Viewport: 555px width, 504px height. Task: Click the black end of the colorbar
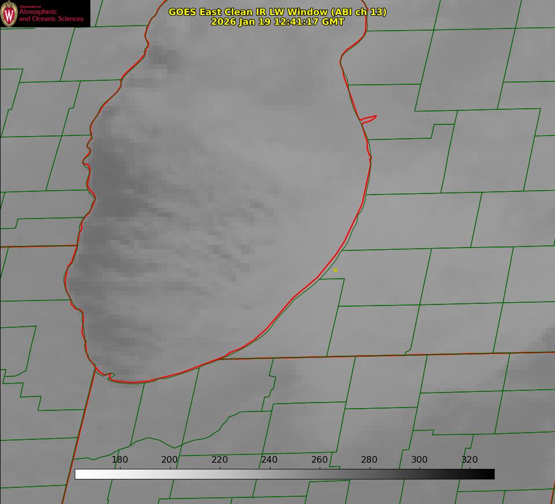[490, 474]
